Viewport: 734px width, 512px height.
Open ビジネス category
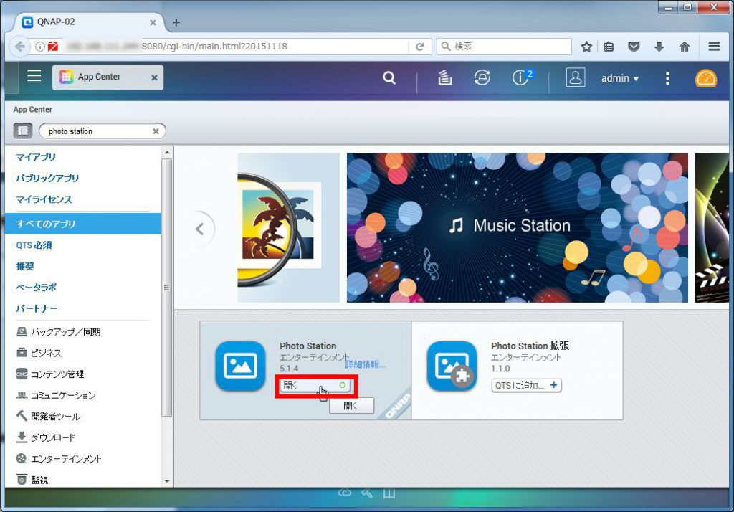click(39, 353)
